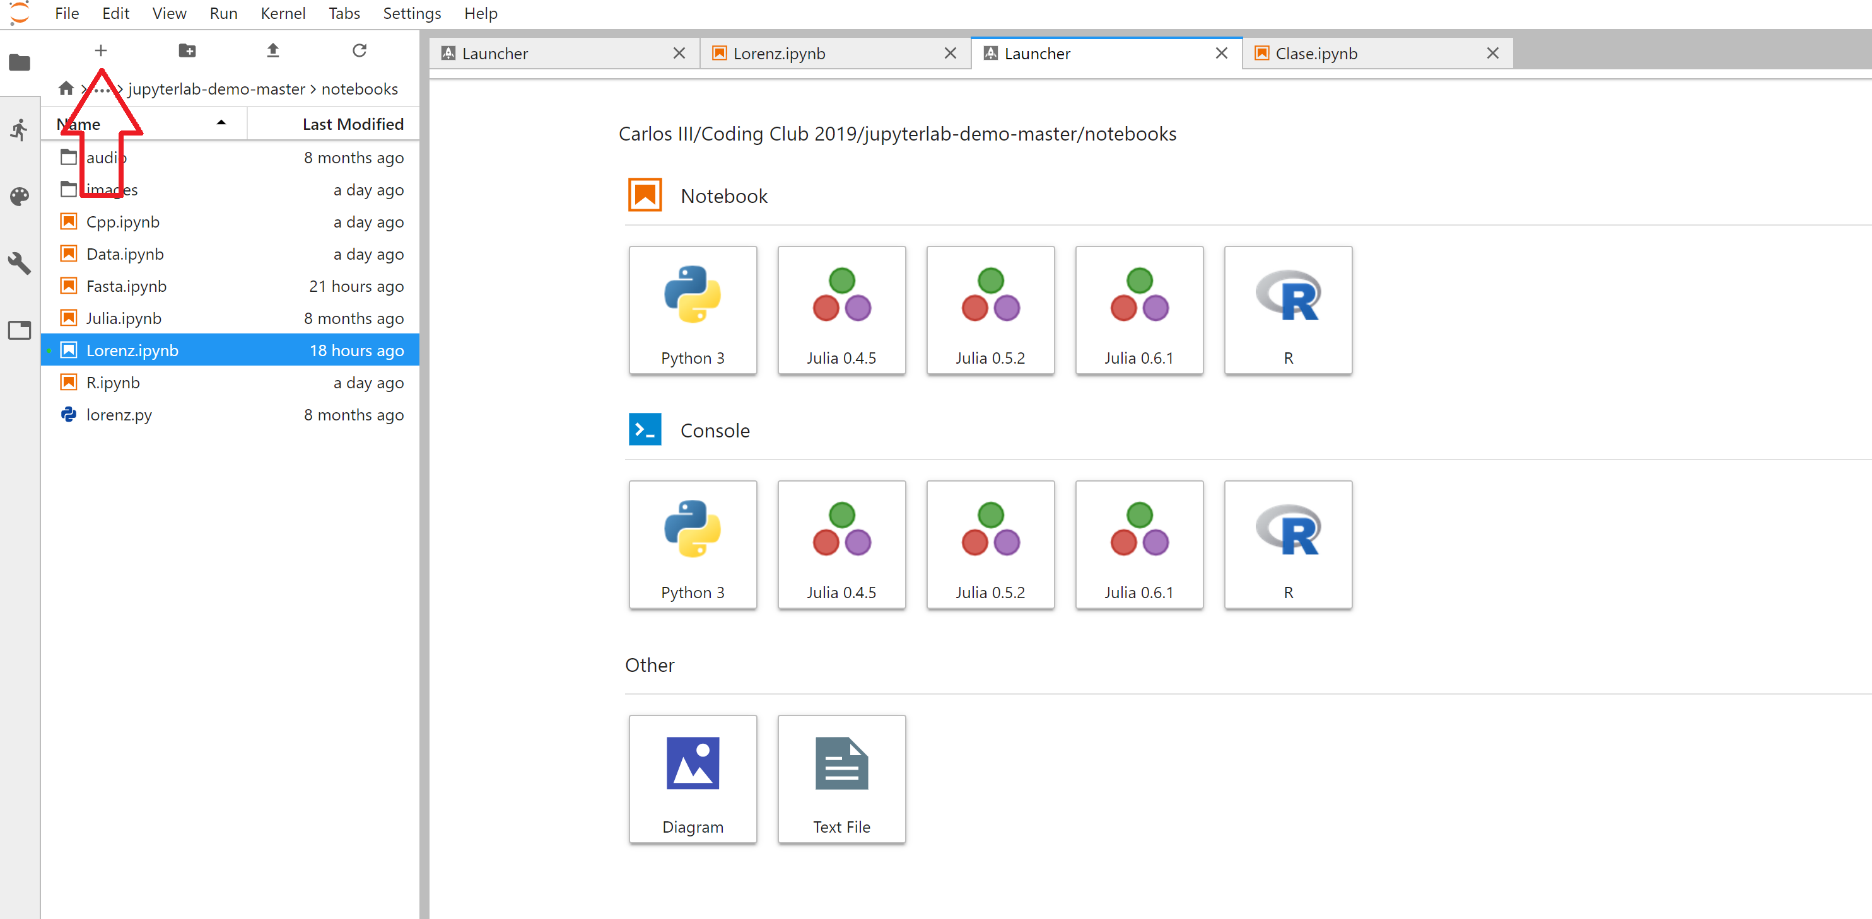Click the File menu
Image resolution: width=1872 pixels, height=919 pixels.
tap(67, 13)
